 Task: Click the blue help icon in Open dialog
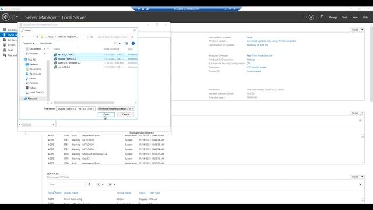click(133, 43)
